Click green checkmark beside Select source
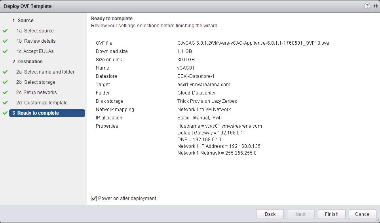 coord(5,31)
